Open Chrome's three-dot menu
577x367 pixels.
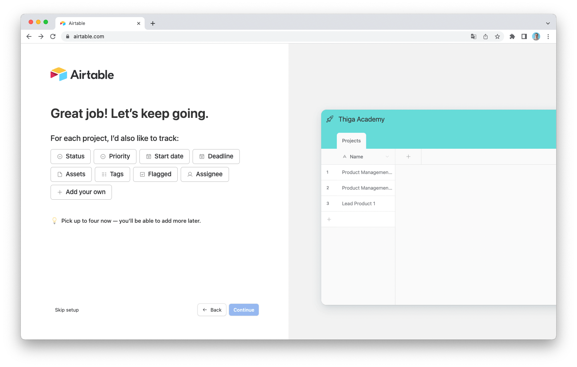coord(548,36)
